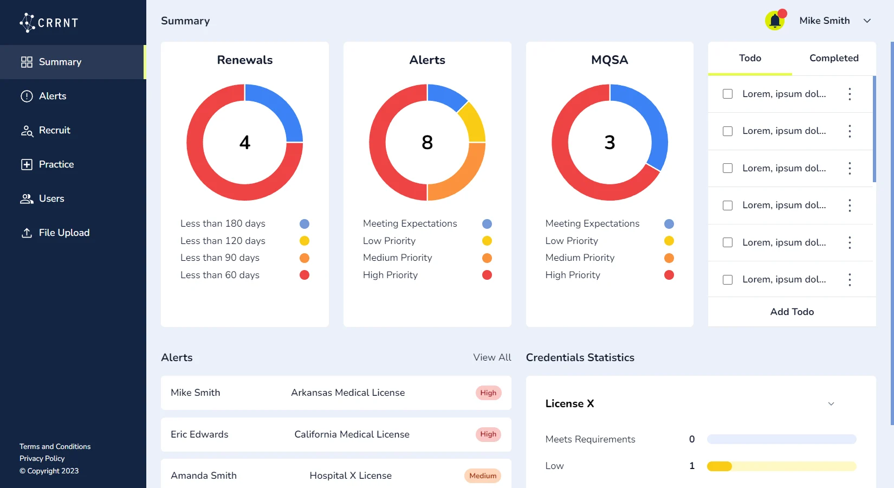Expand the Mike Smith user menu chevron
Screen dimensions: 894x488
867,21
